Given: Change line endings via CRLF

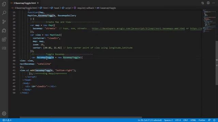Looking at the screenshot, I should click(185, 120).
